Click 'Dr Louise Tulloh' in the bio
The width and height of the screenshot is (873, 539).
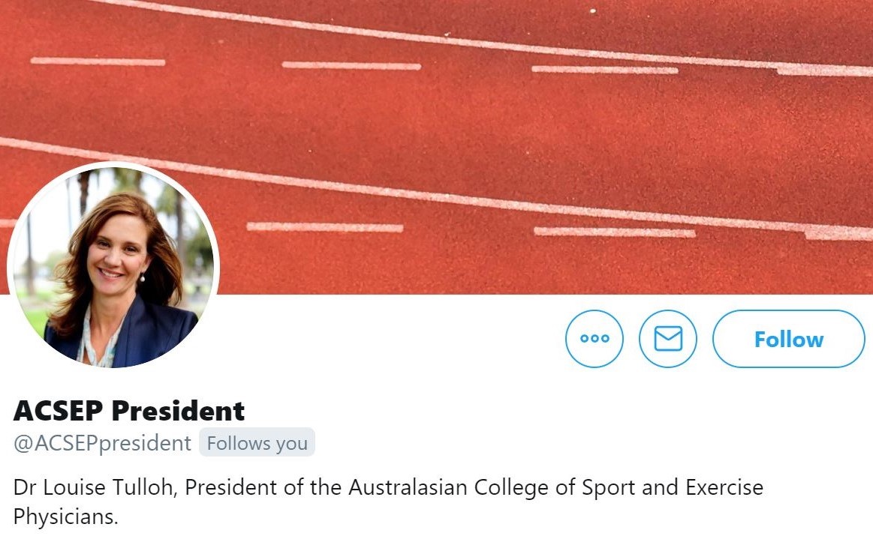coord(95,488)
